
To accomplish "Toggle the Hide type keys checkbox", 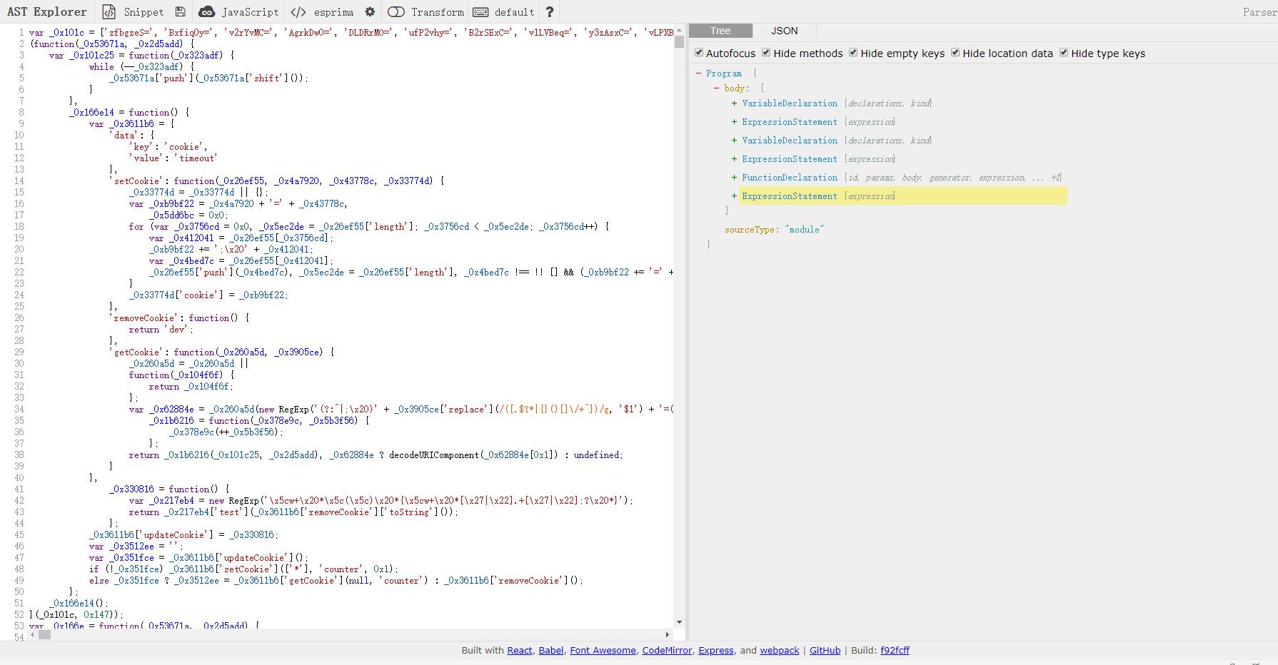I will point(1064,53).
